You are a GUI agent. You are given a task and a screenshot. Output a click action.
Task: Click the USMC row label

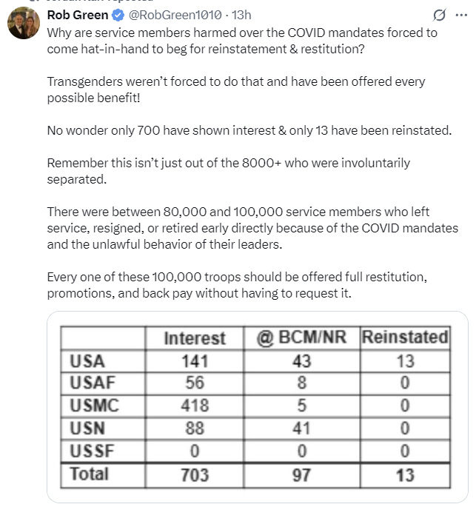coord(95,406)
